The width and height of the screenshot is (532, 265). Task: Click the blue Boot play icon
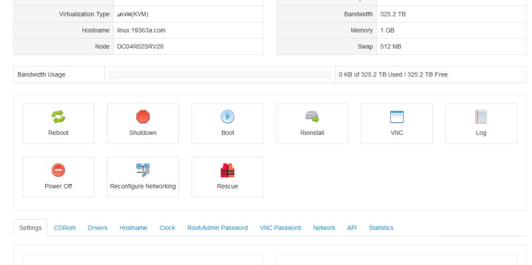coord(227,117)
